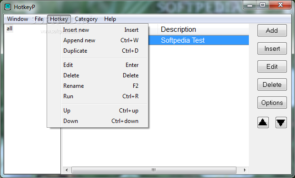Click the Edit button on the right

click(x=272, y=66)
